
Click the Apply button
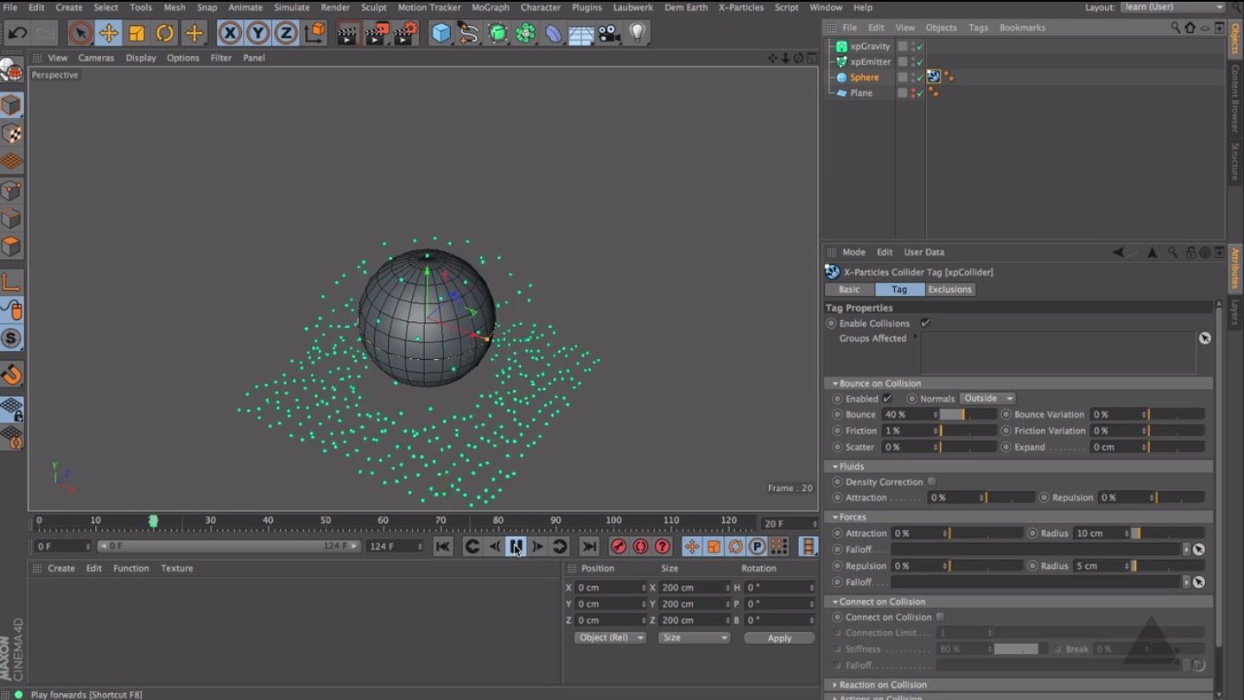(779, 638)
